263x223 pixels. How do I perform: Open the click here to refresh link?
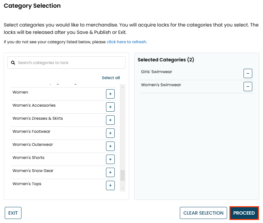click(127, 42)
